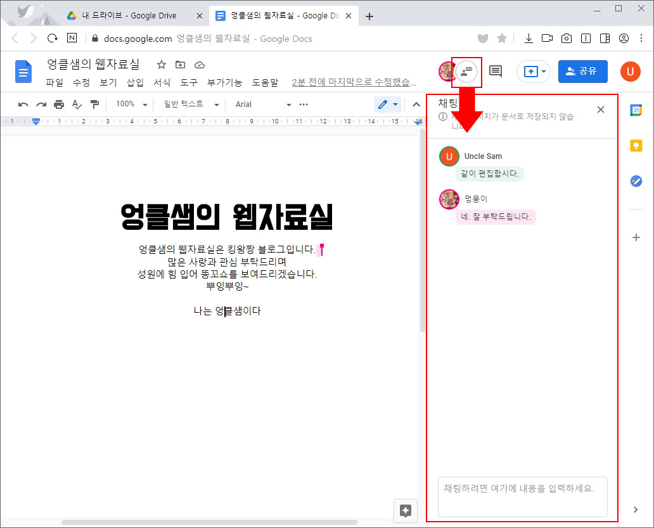Viewport: 654px width, 528px height.
Task: Click the browser shield icon in address bar
Action: click(482, 39)
